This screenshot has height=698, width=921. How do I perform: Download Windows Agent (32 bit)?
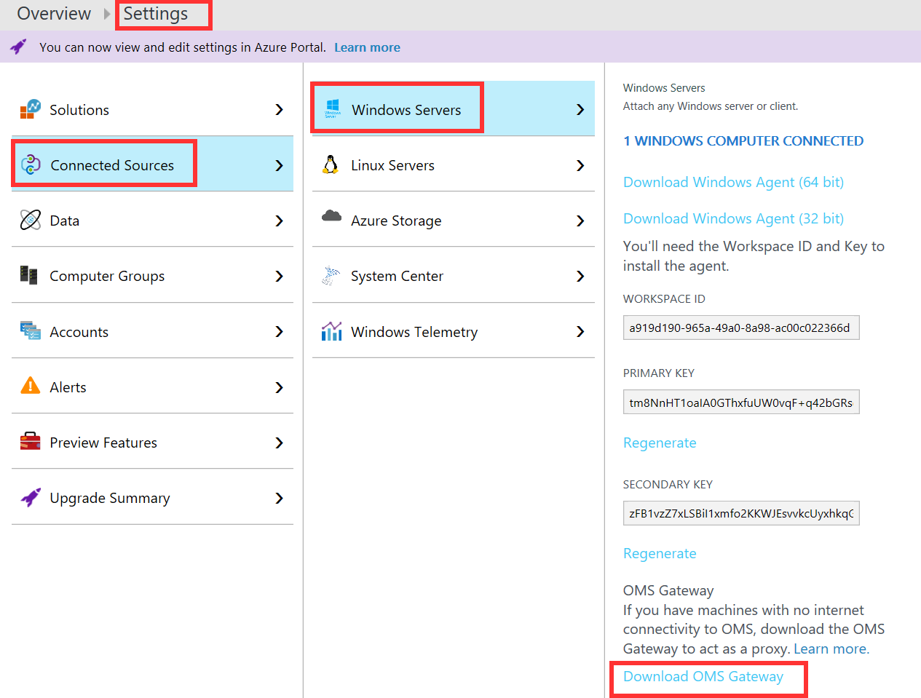pyautogui.click(x=733, y=218)
